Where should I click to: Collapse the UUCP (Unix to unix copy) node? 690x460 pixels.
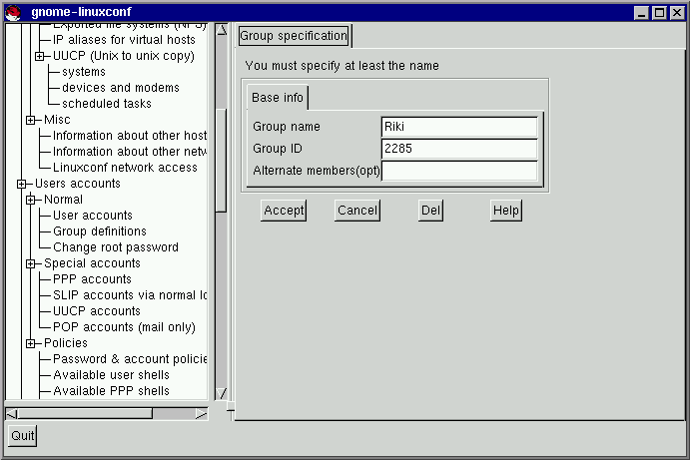(x=39, y=56)
